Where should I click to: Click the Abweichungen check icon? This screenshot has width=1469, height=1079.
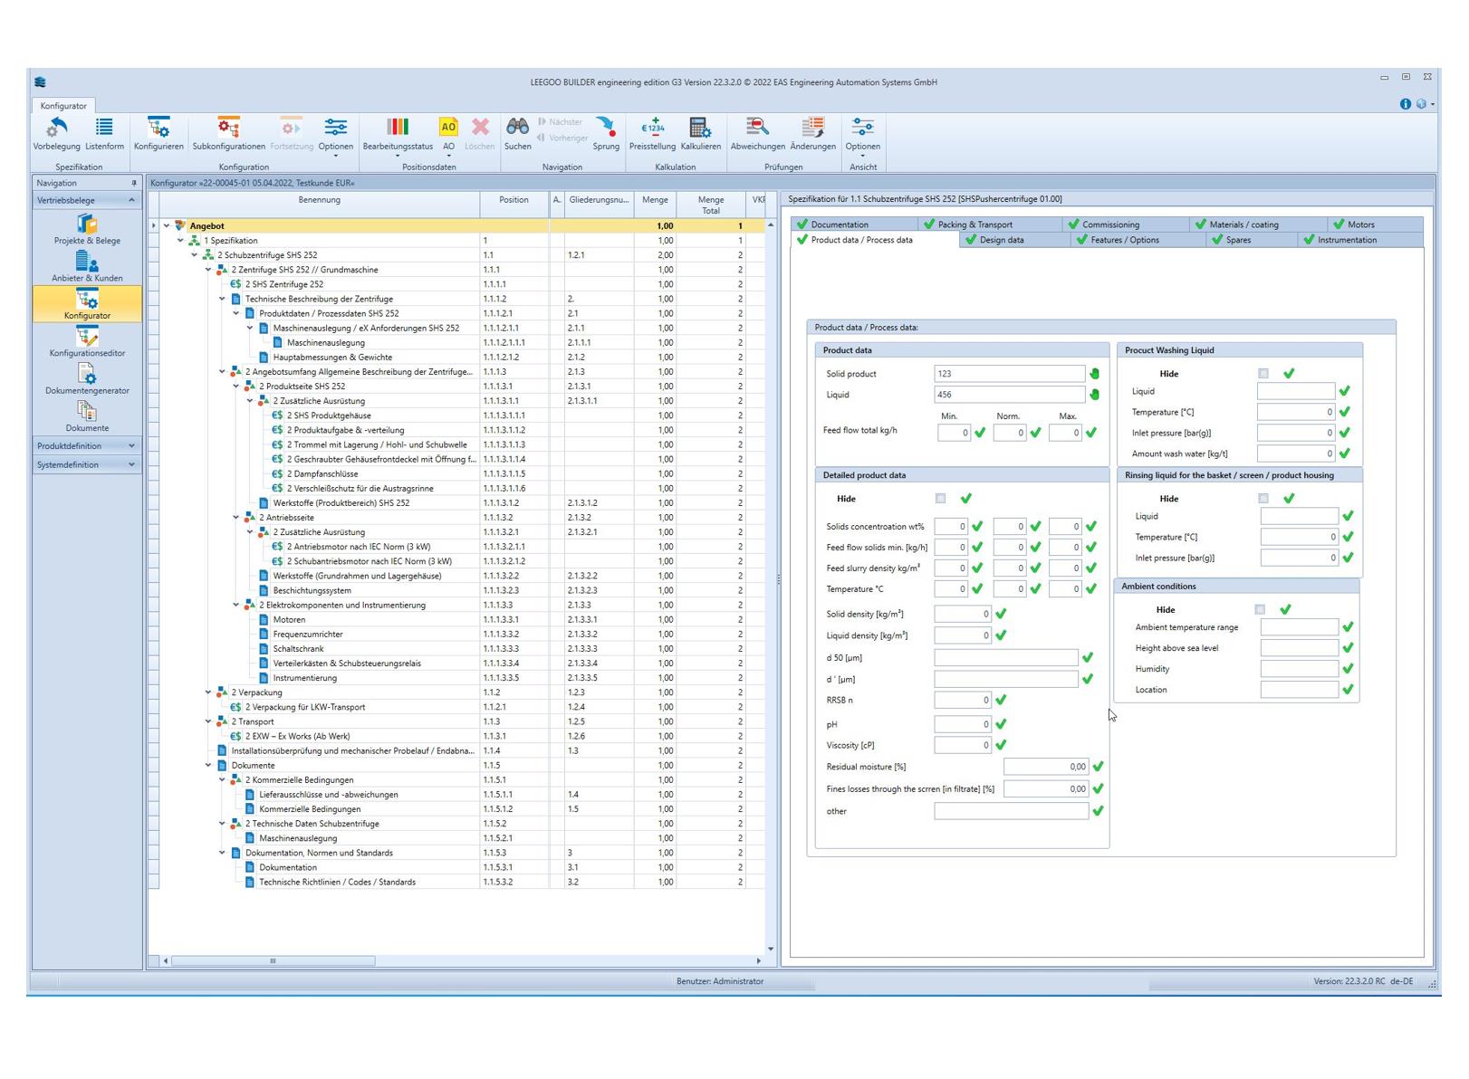point(757,131)
